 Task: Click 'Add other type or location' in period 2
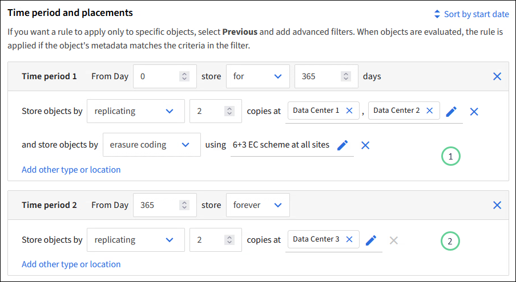[x=71, y=264]
